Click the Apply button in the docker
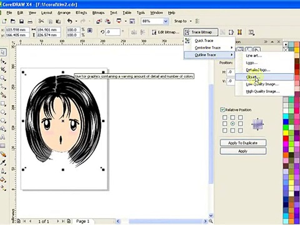The width and height of the screenshot is (300, 225). click(243, 151)
